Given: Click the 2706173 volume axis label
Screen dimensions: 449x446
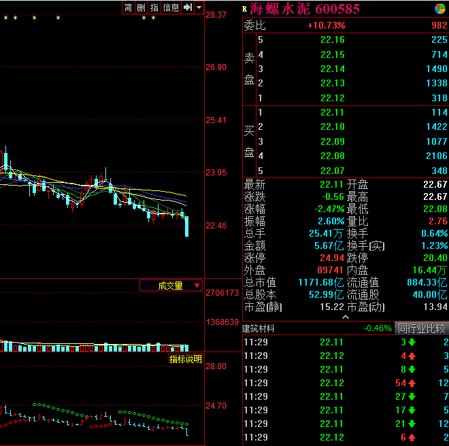Looking at the screenshot, I should pyautogui.click(x=222, y=292).
